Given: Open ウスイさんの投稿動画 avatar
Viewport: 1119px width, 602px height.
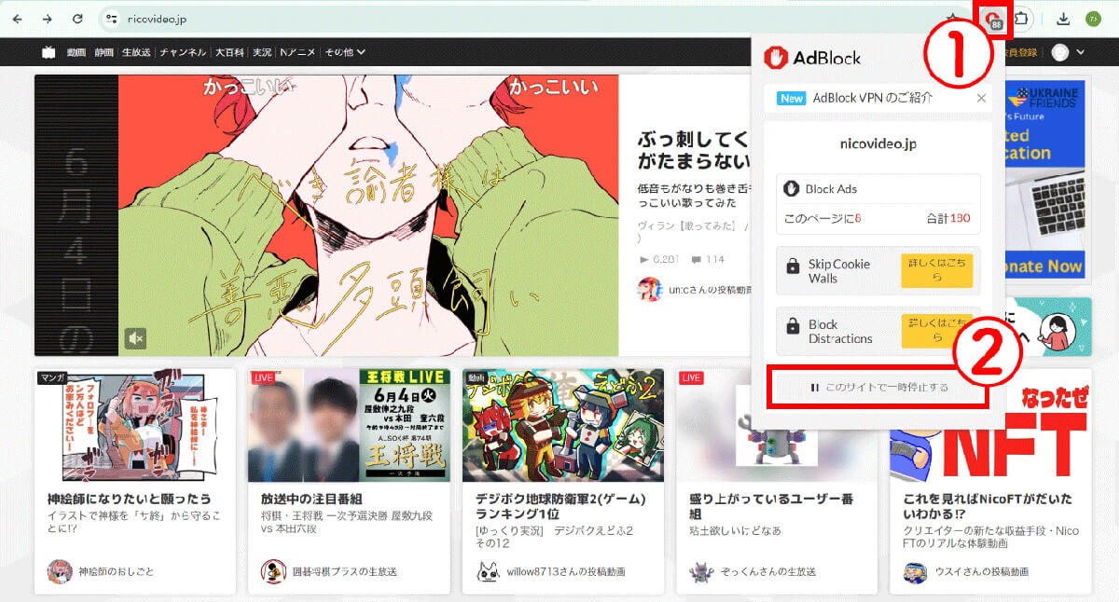Looking at the screenshot, I should click(915, 571).
